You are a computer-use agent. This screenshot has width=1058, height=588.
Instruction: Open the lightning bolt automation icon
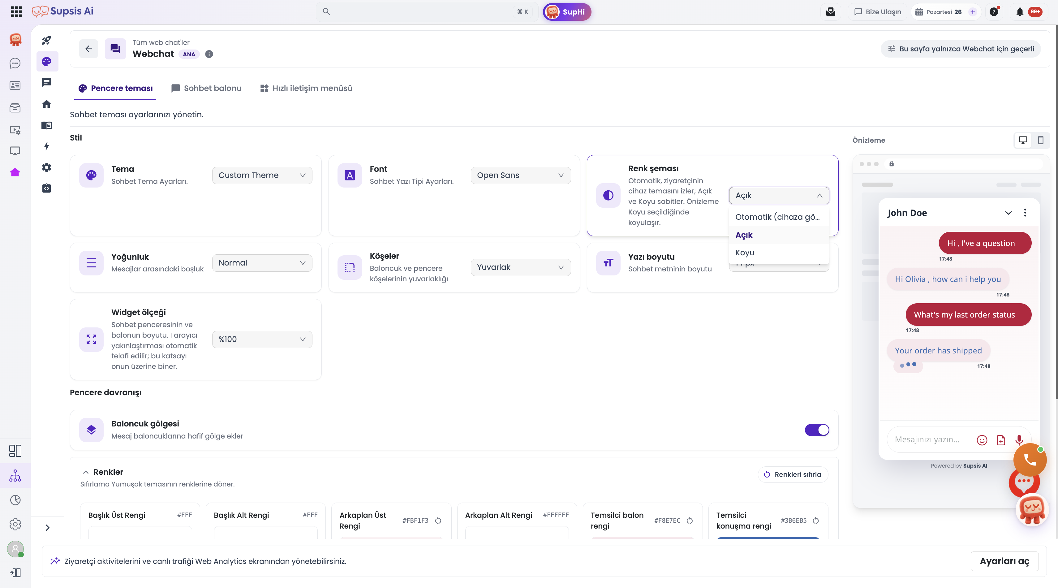[46, 146]
